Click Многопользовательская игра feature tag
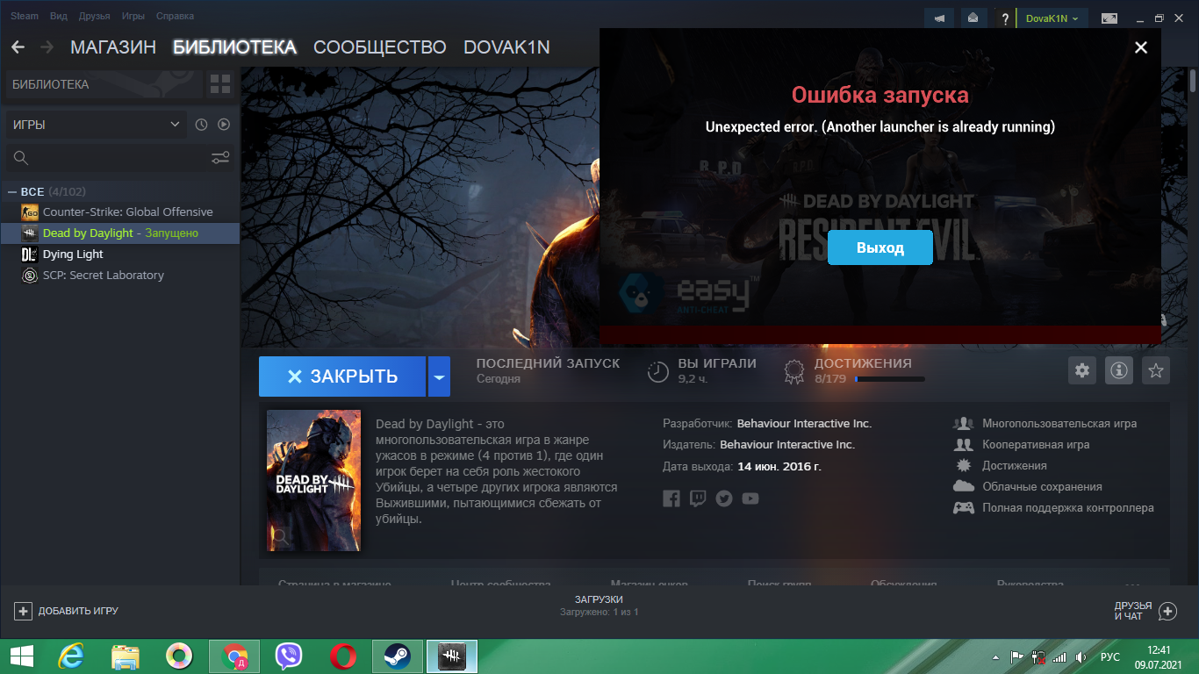 [x=1059, y=423]
